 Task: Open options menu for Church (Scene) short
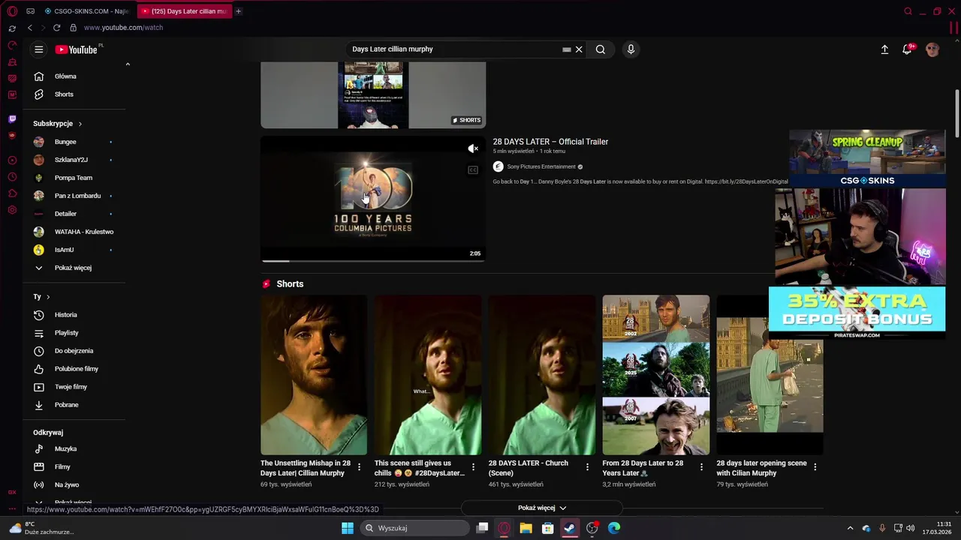pyautogui.click(x=587, y=467)
